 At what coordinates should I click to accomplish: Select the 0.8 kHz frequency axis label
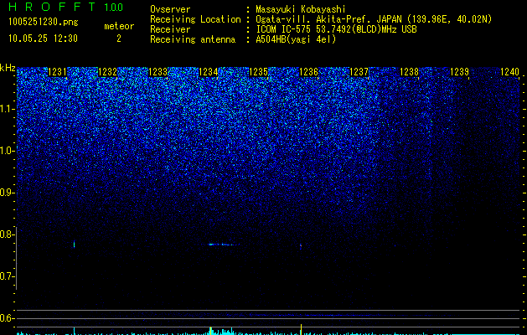[x=8, y=234]
